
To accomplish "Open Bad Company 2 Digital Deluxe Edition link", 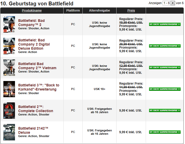I will [34, 44].
